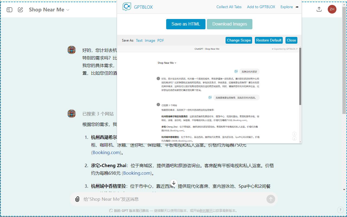Open the Exported by GPTBLOX link
Image resolution: width=347 pixels, height=217 pixels.
point(285,49)
